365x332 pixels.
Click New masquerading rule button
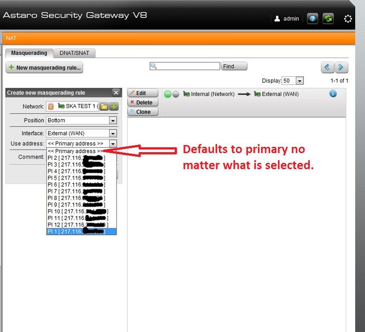coord(44,67)
